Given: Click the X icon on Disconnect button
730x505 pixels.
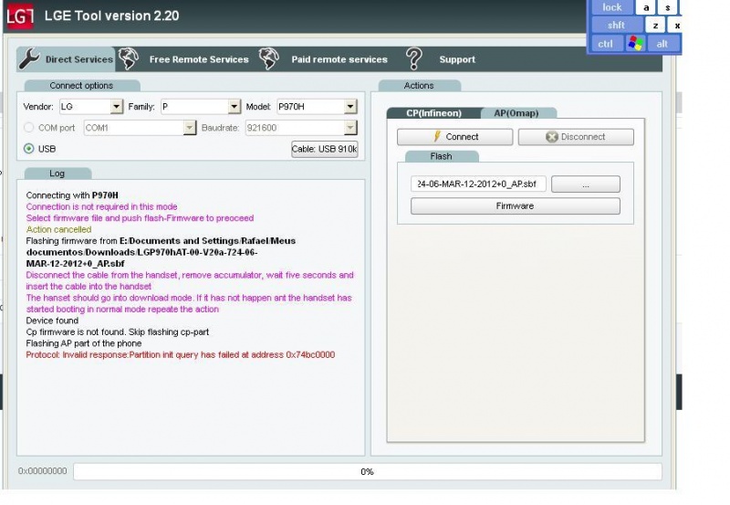Looking at the screenshot, I should point(552,136).
